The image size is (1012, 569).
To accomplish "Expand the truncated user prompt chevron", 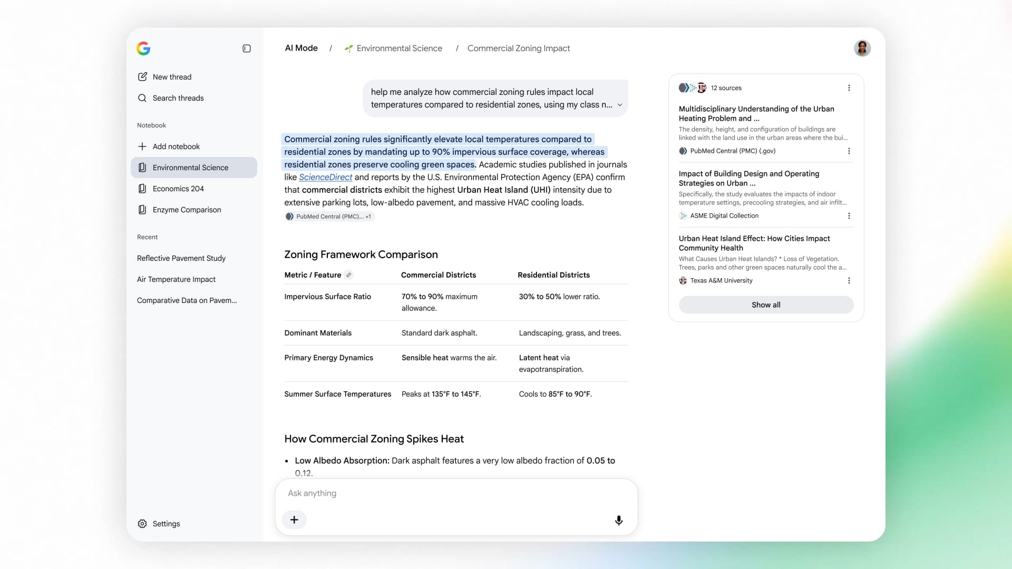I will [620, 105].
